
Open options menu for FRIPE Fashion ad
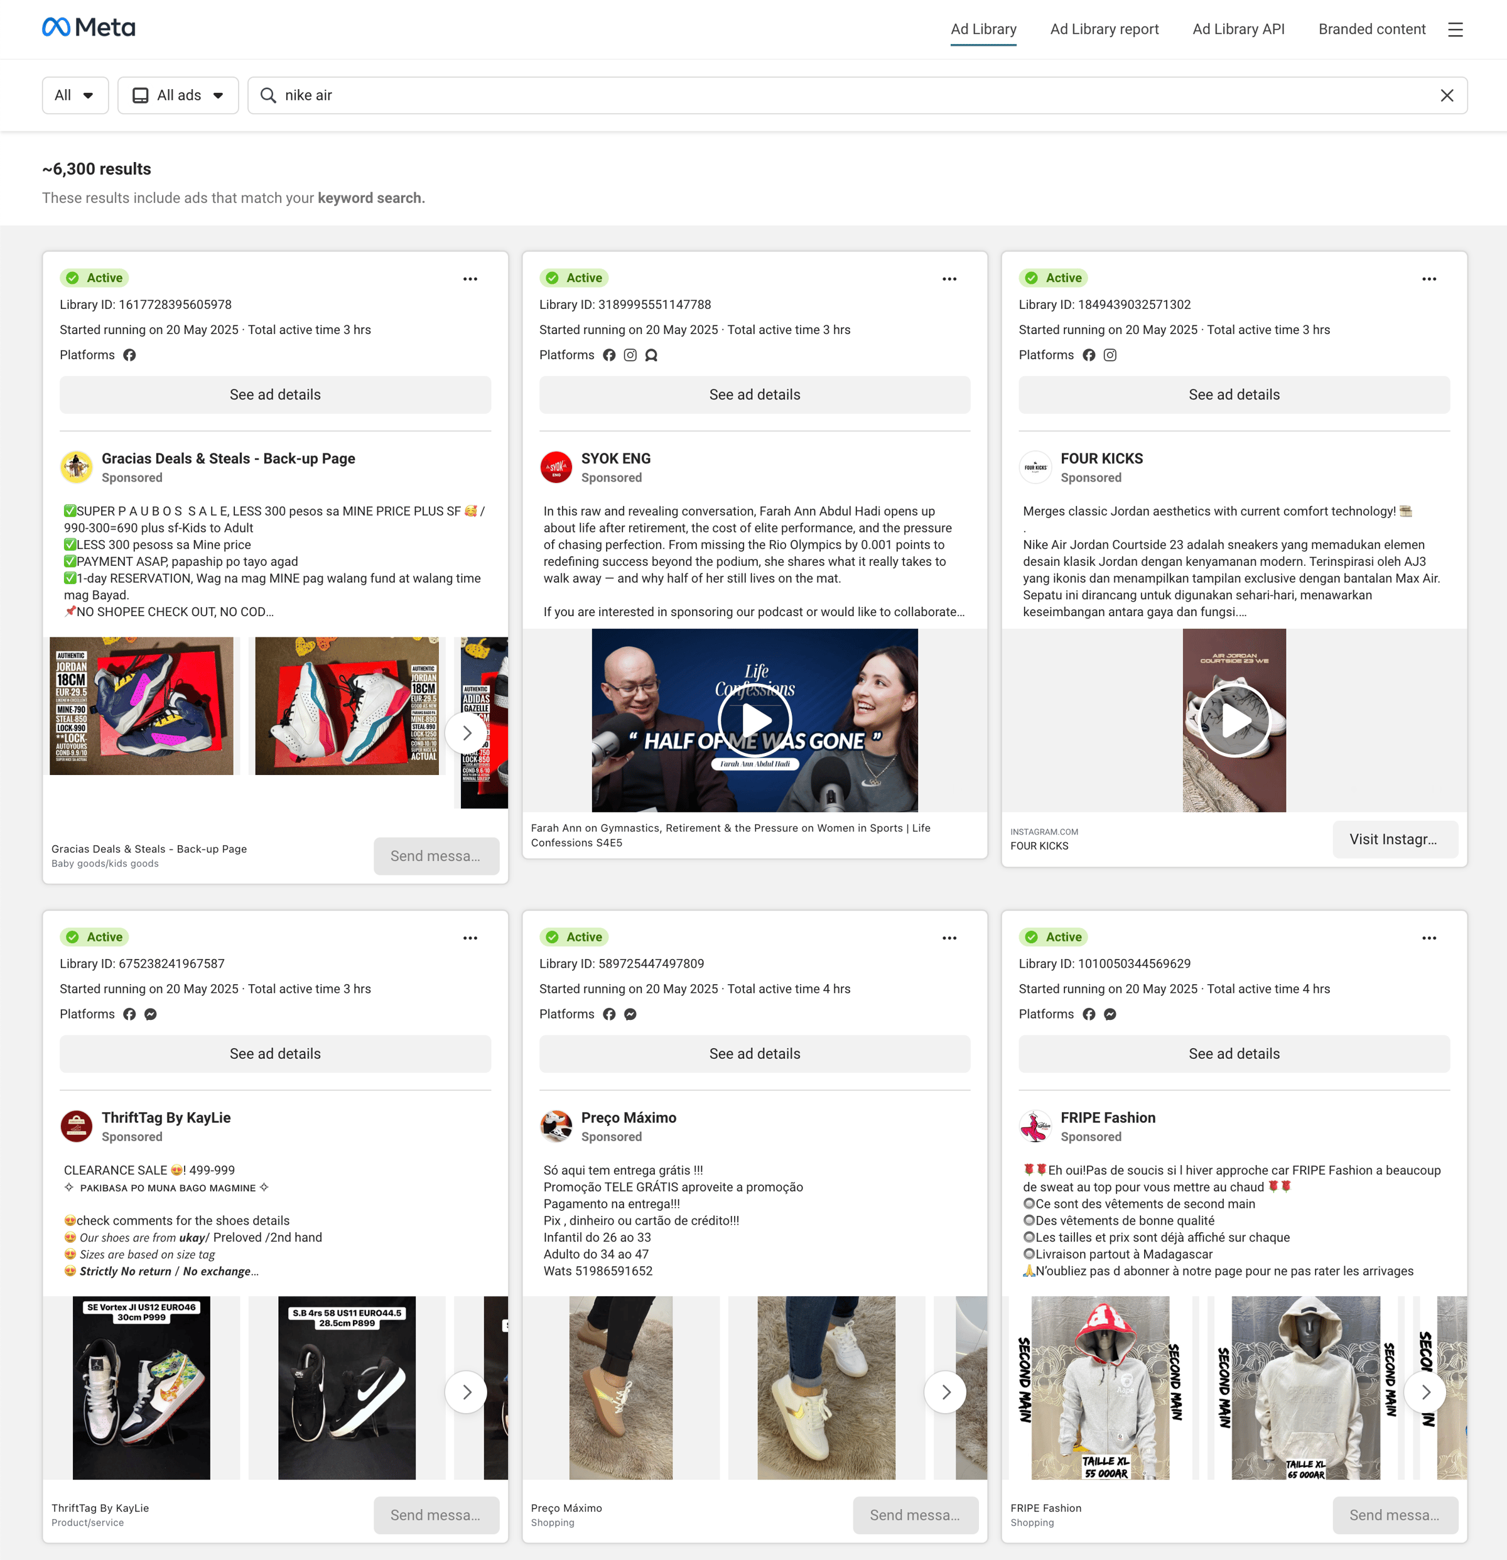pyautogui.click(x=1429, y=938)
